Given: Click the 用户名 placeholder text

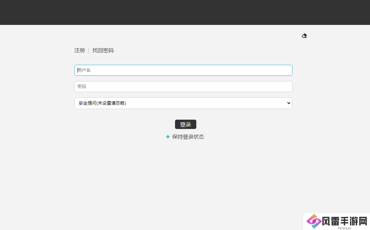Looking at the screenshot, I should 84,70.
